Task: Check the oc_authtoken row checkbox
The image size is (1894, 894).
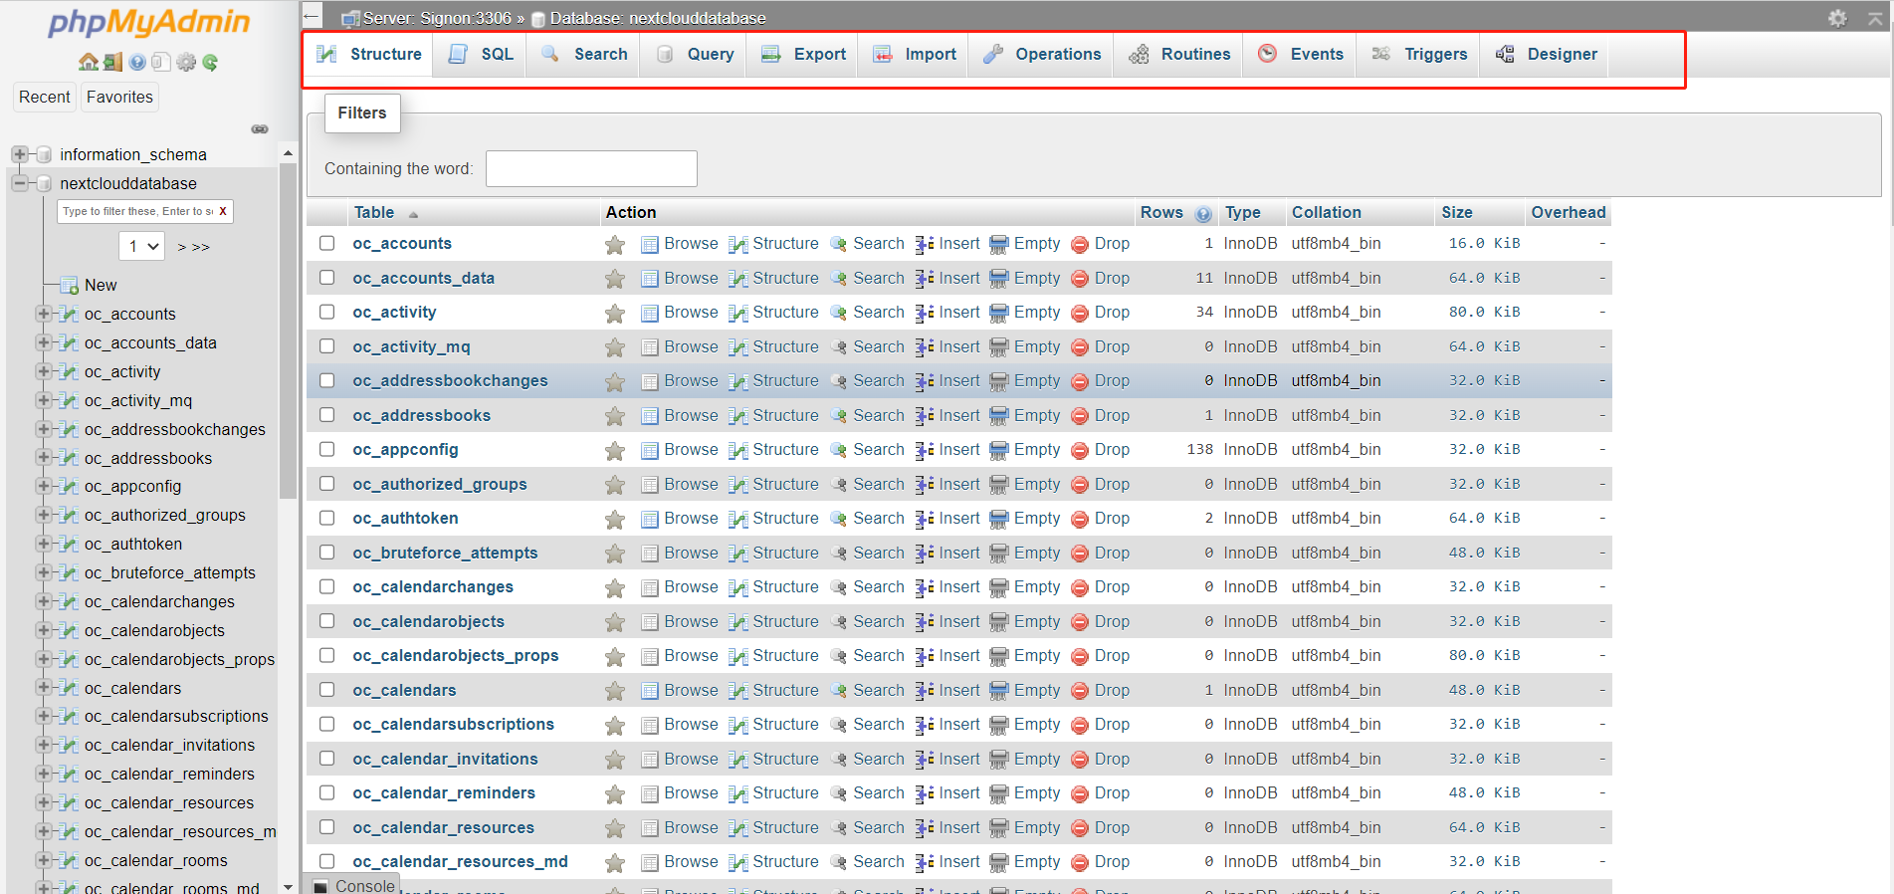Action: coord(326,518)
